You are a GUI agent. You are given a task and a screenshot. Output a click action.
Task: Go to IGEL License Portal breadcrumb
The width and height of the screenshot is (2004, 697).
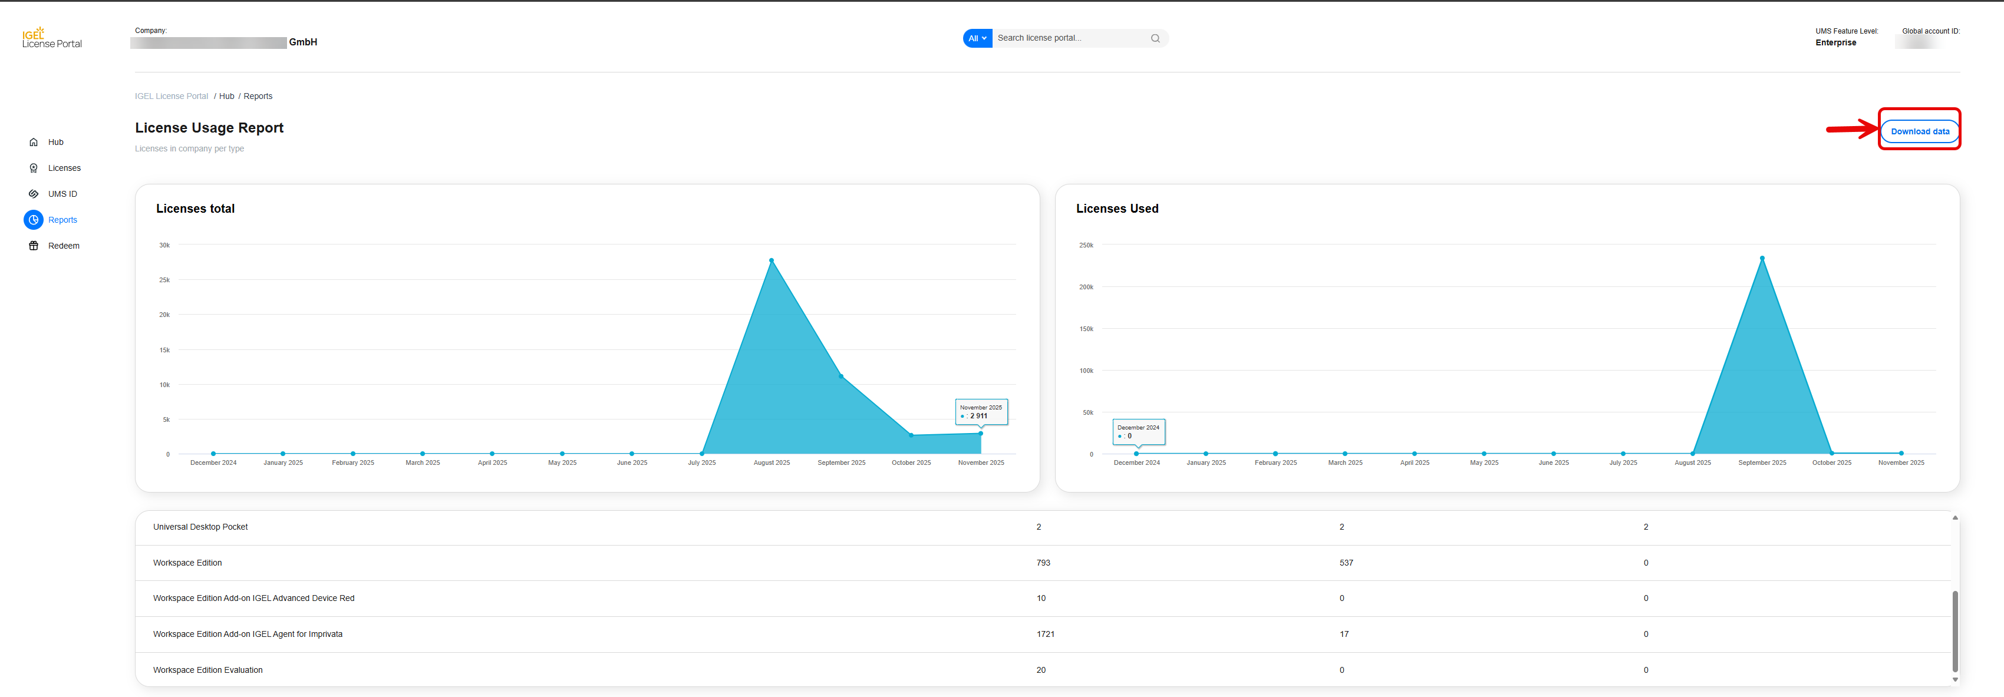coord(171,97)
